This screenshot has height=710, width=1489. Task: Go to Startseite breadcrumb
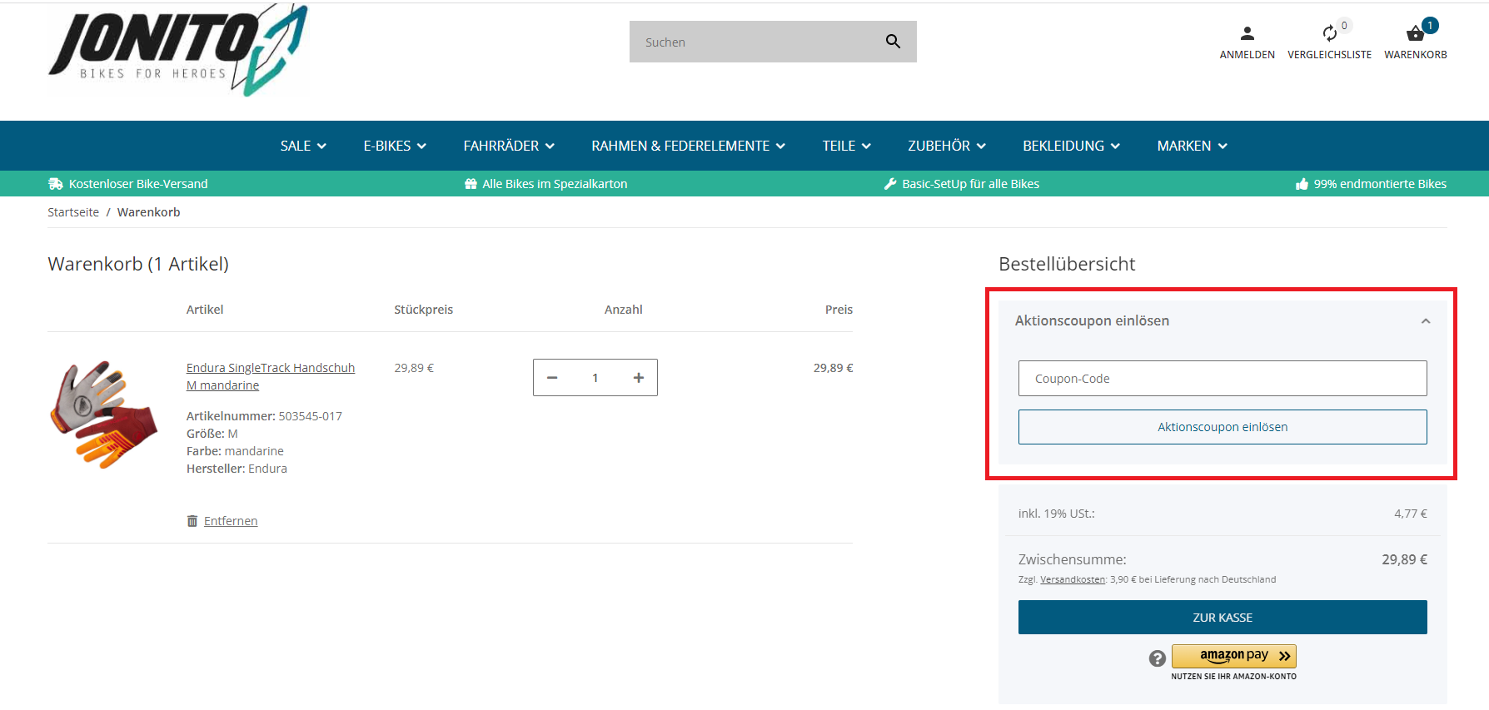(x=73, y=212)
